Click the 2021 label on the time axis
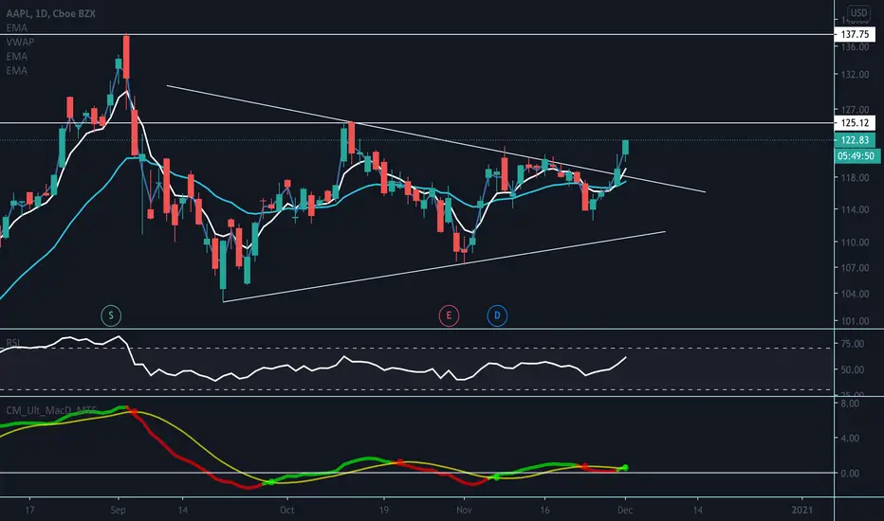 pyautogui.click(x=802, y=511)
